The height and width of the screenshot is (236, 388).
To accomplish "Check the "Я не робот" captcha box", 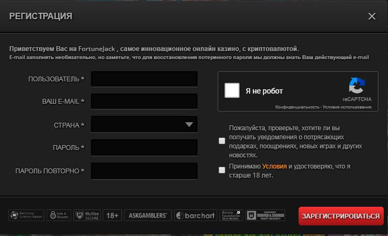I will click(232, 91).
